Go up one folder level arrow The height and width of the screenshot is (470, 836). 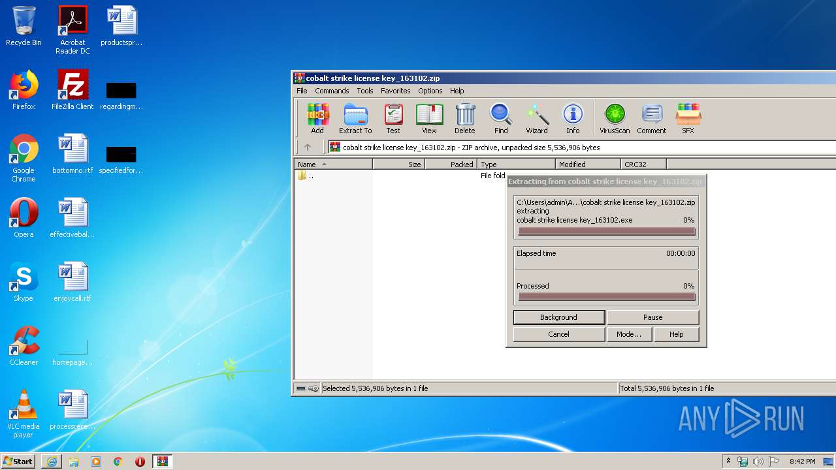pyautogui.click(x=308, y=147)
